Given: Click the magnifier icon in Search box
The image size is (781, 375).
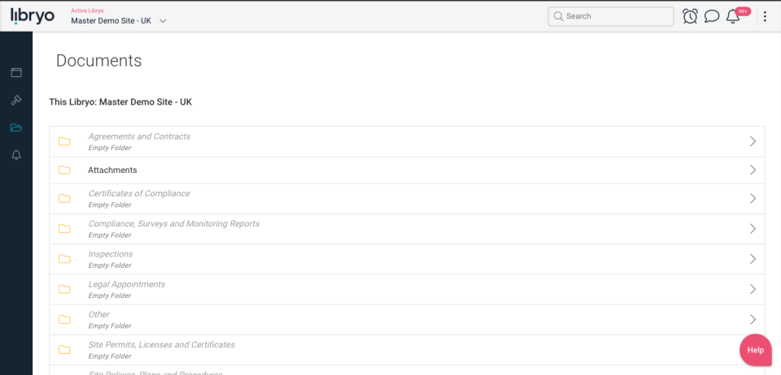Looking at the screenshot, I should pyautogui.click(x=558, y=16).
